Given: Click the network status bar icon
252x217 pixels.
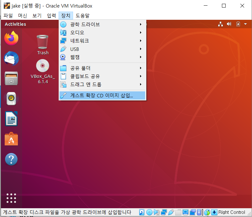Looking at the screenshot, I should click(x=164, y=212).
